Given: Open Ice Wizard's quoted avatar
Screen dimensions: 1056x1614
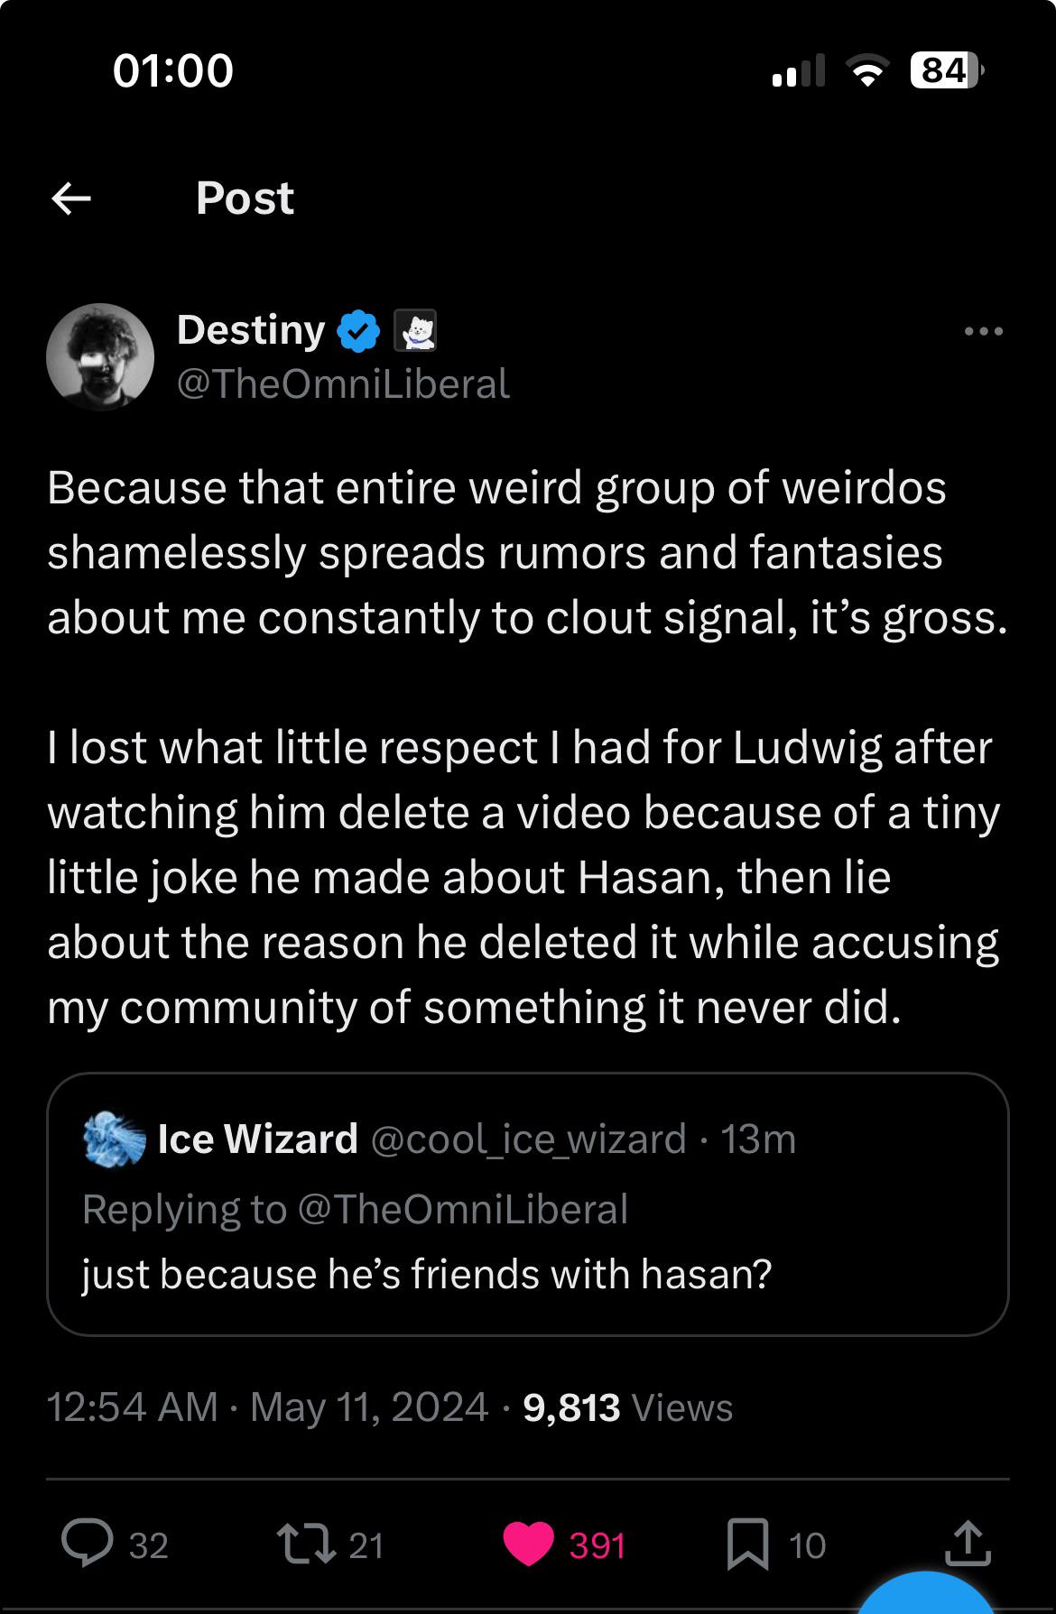Looking at the screenshot, I should point(114,1139).
